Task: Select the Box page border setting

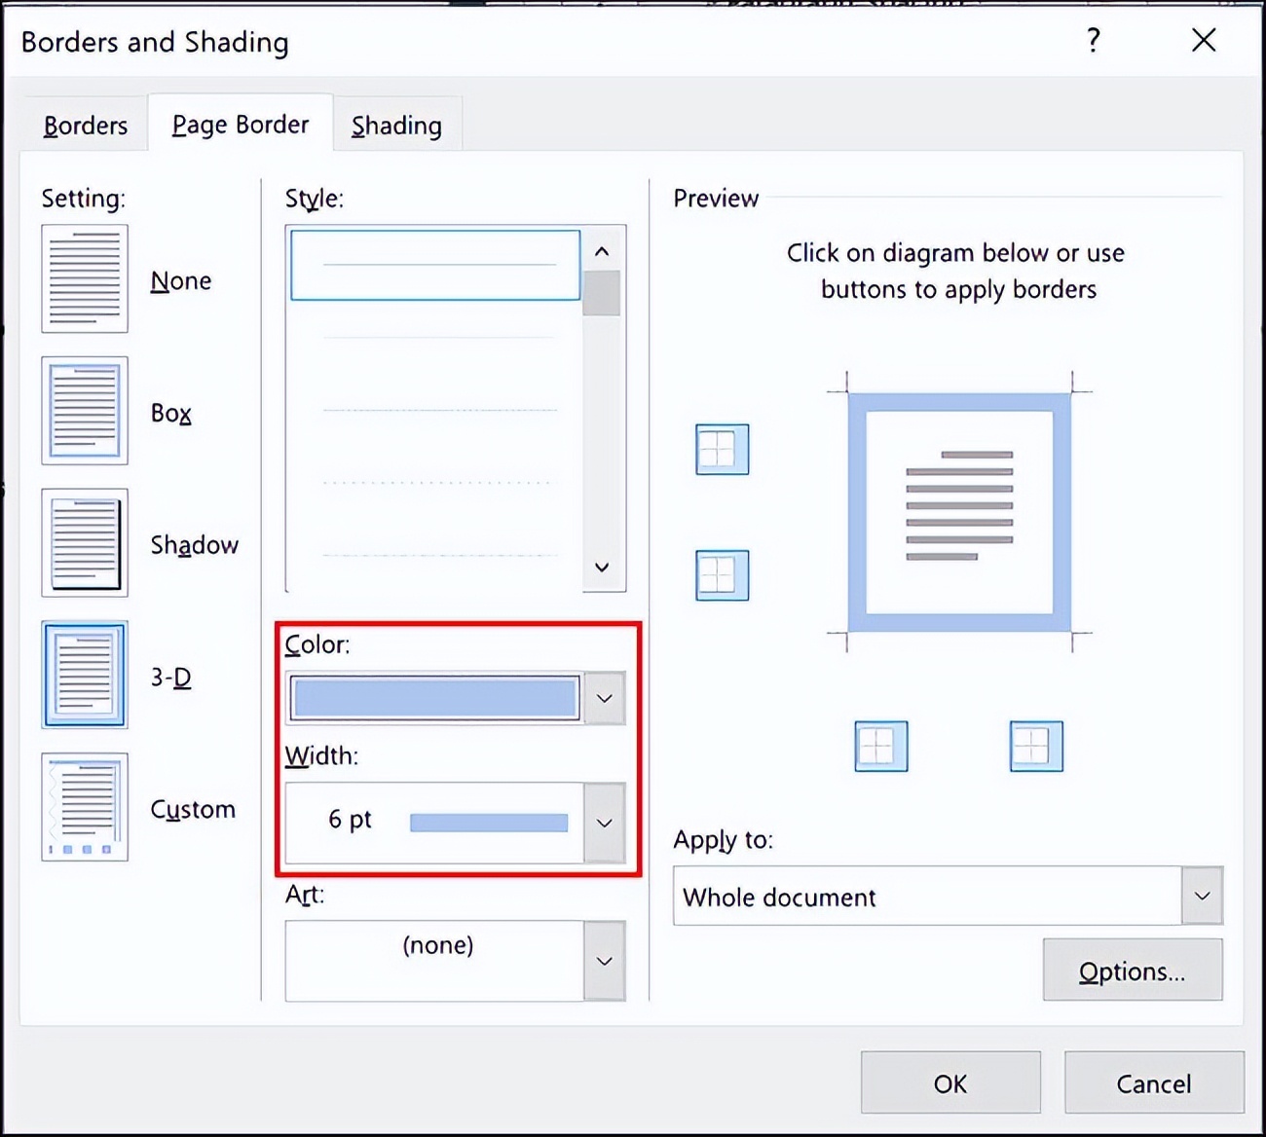Action: click(85, 411)
